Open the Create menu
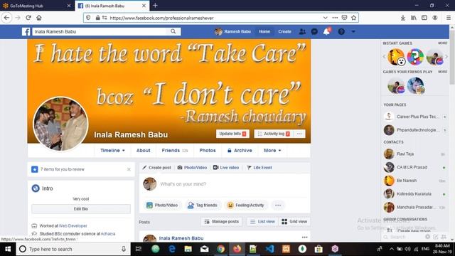The image size is (455, 256). (284, 31)
